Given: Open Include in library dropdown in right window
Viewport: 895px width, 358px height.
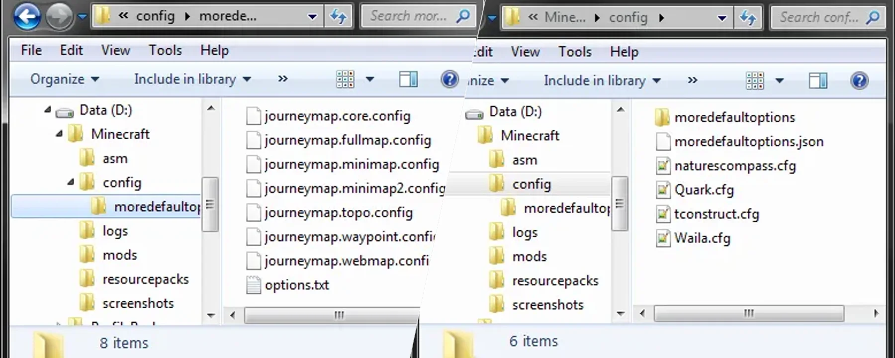Looking at the screenshot, I should (602, 81).
